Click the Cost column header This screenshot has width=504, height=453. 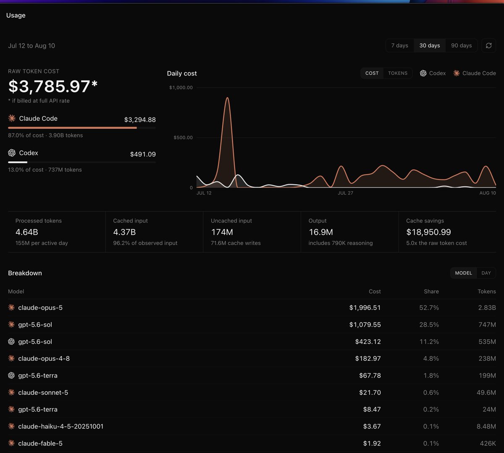[x=375, y=292]
